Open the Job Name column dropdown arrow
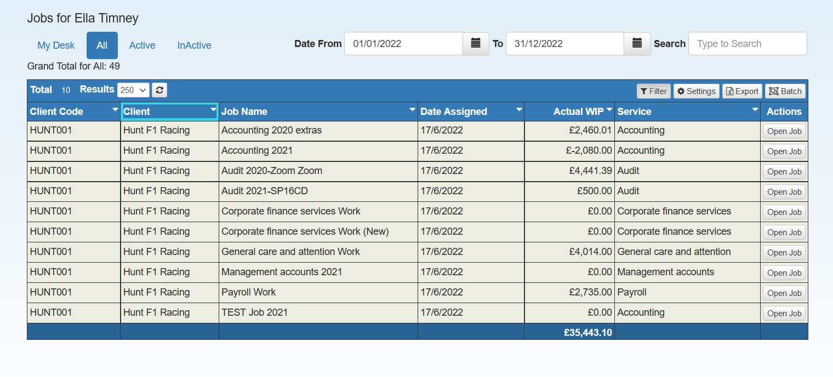Image resolution: width=833 pixels, height=377 pixels. pos(412,110)
